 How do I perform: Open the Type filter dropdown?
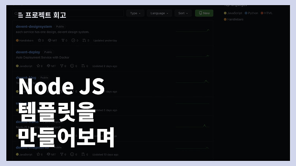click(135, 13)
